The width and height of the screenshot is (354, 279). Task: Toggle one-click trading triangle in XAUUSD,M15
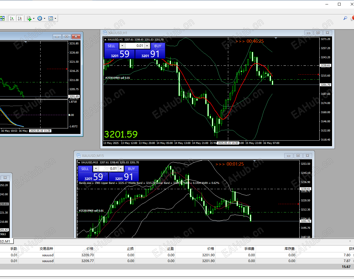click(79, 163)
